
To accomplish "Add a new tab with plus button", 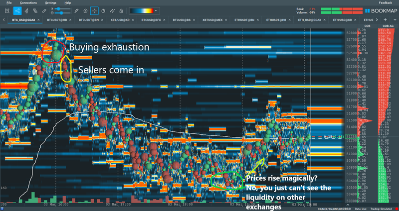I will click(x=385, y=19).
